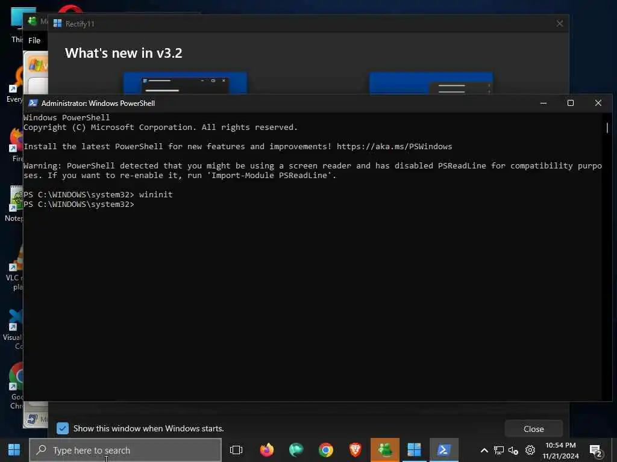Select the PowerShell taskbar icon
Image resolution: width=617 pixels, height=462 pixels.
click(444, 450)
